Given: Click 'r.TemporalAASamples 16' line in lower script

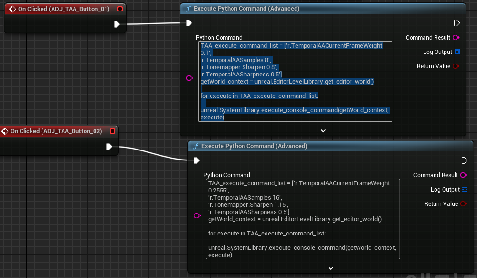Looking at the screenshot, I should [x=245, y=198].
